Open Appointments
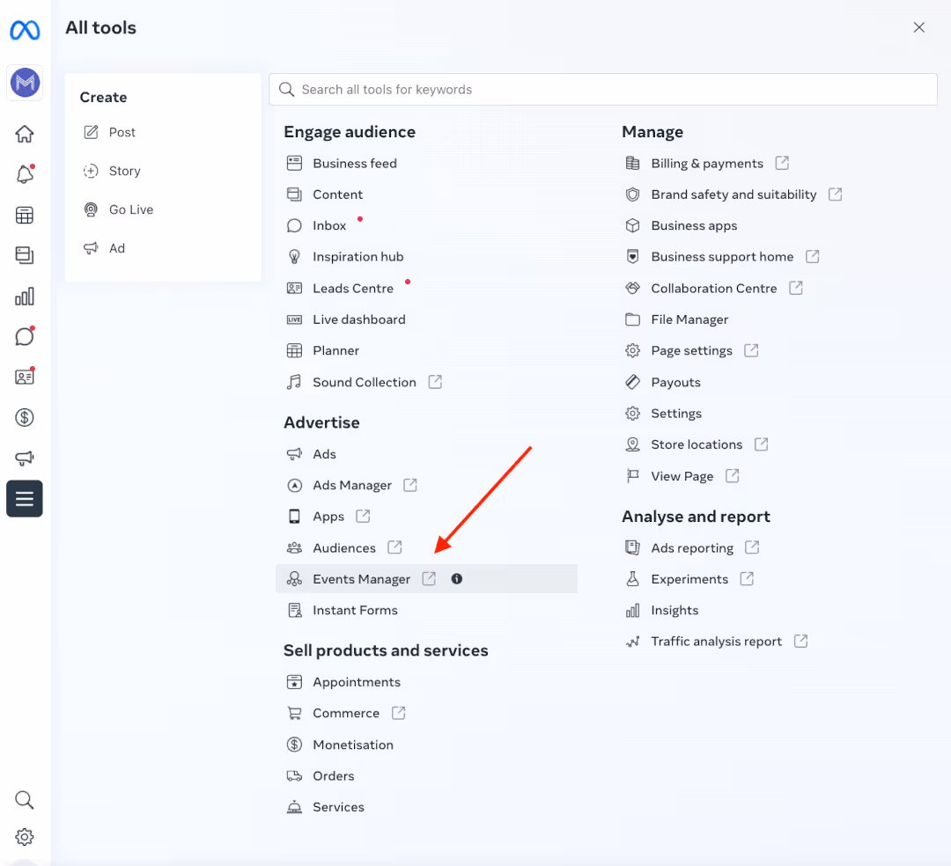The width and height of the screenshot is (951, 866). [x=343, y=682]
